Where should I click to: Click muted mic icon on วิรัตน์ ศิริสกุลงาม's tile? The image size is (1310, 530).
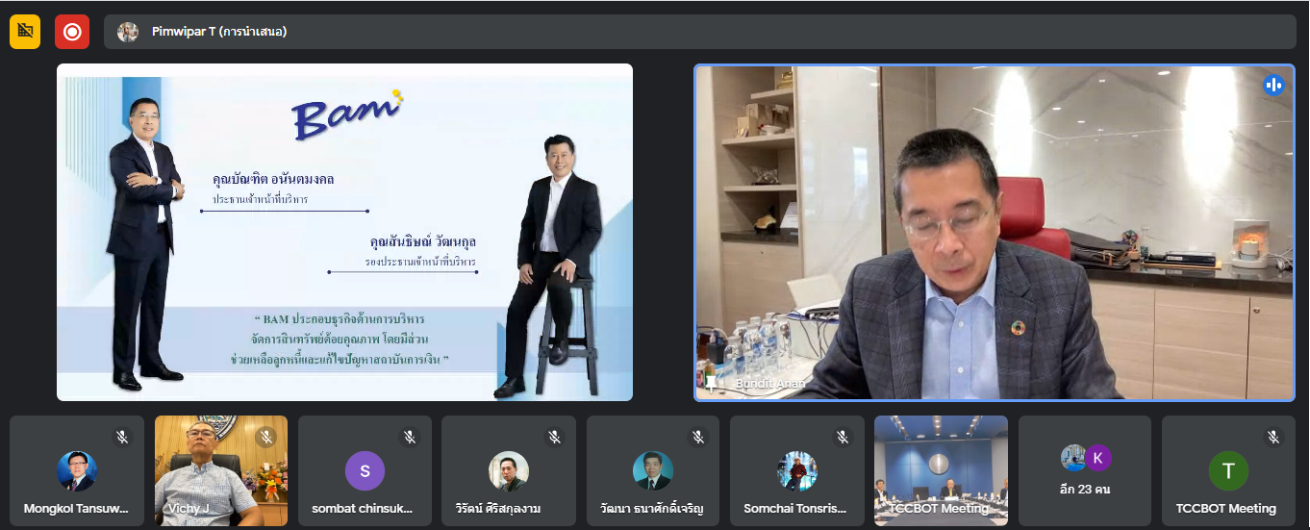point(554,438)
